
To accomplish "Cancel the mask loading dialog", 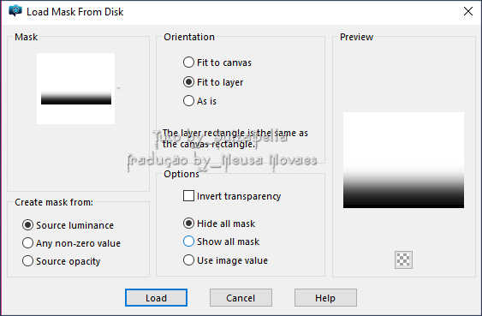I will (241, 297).
